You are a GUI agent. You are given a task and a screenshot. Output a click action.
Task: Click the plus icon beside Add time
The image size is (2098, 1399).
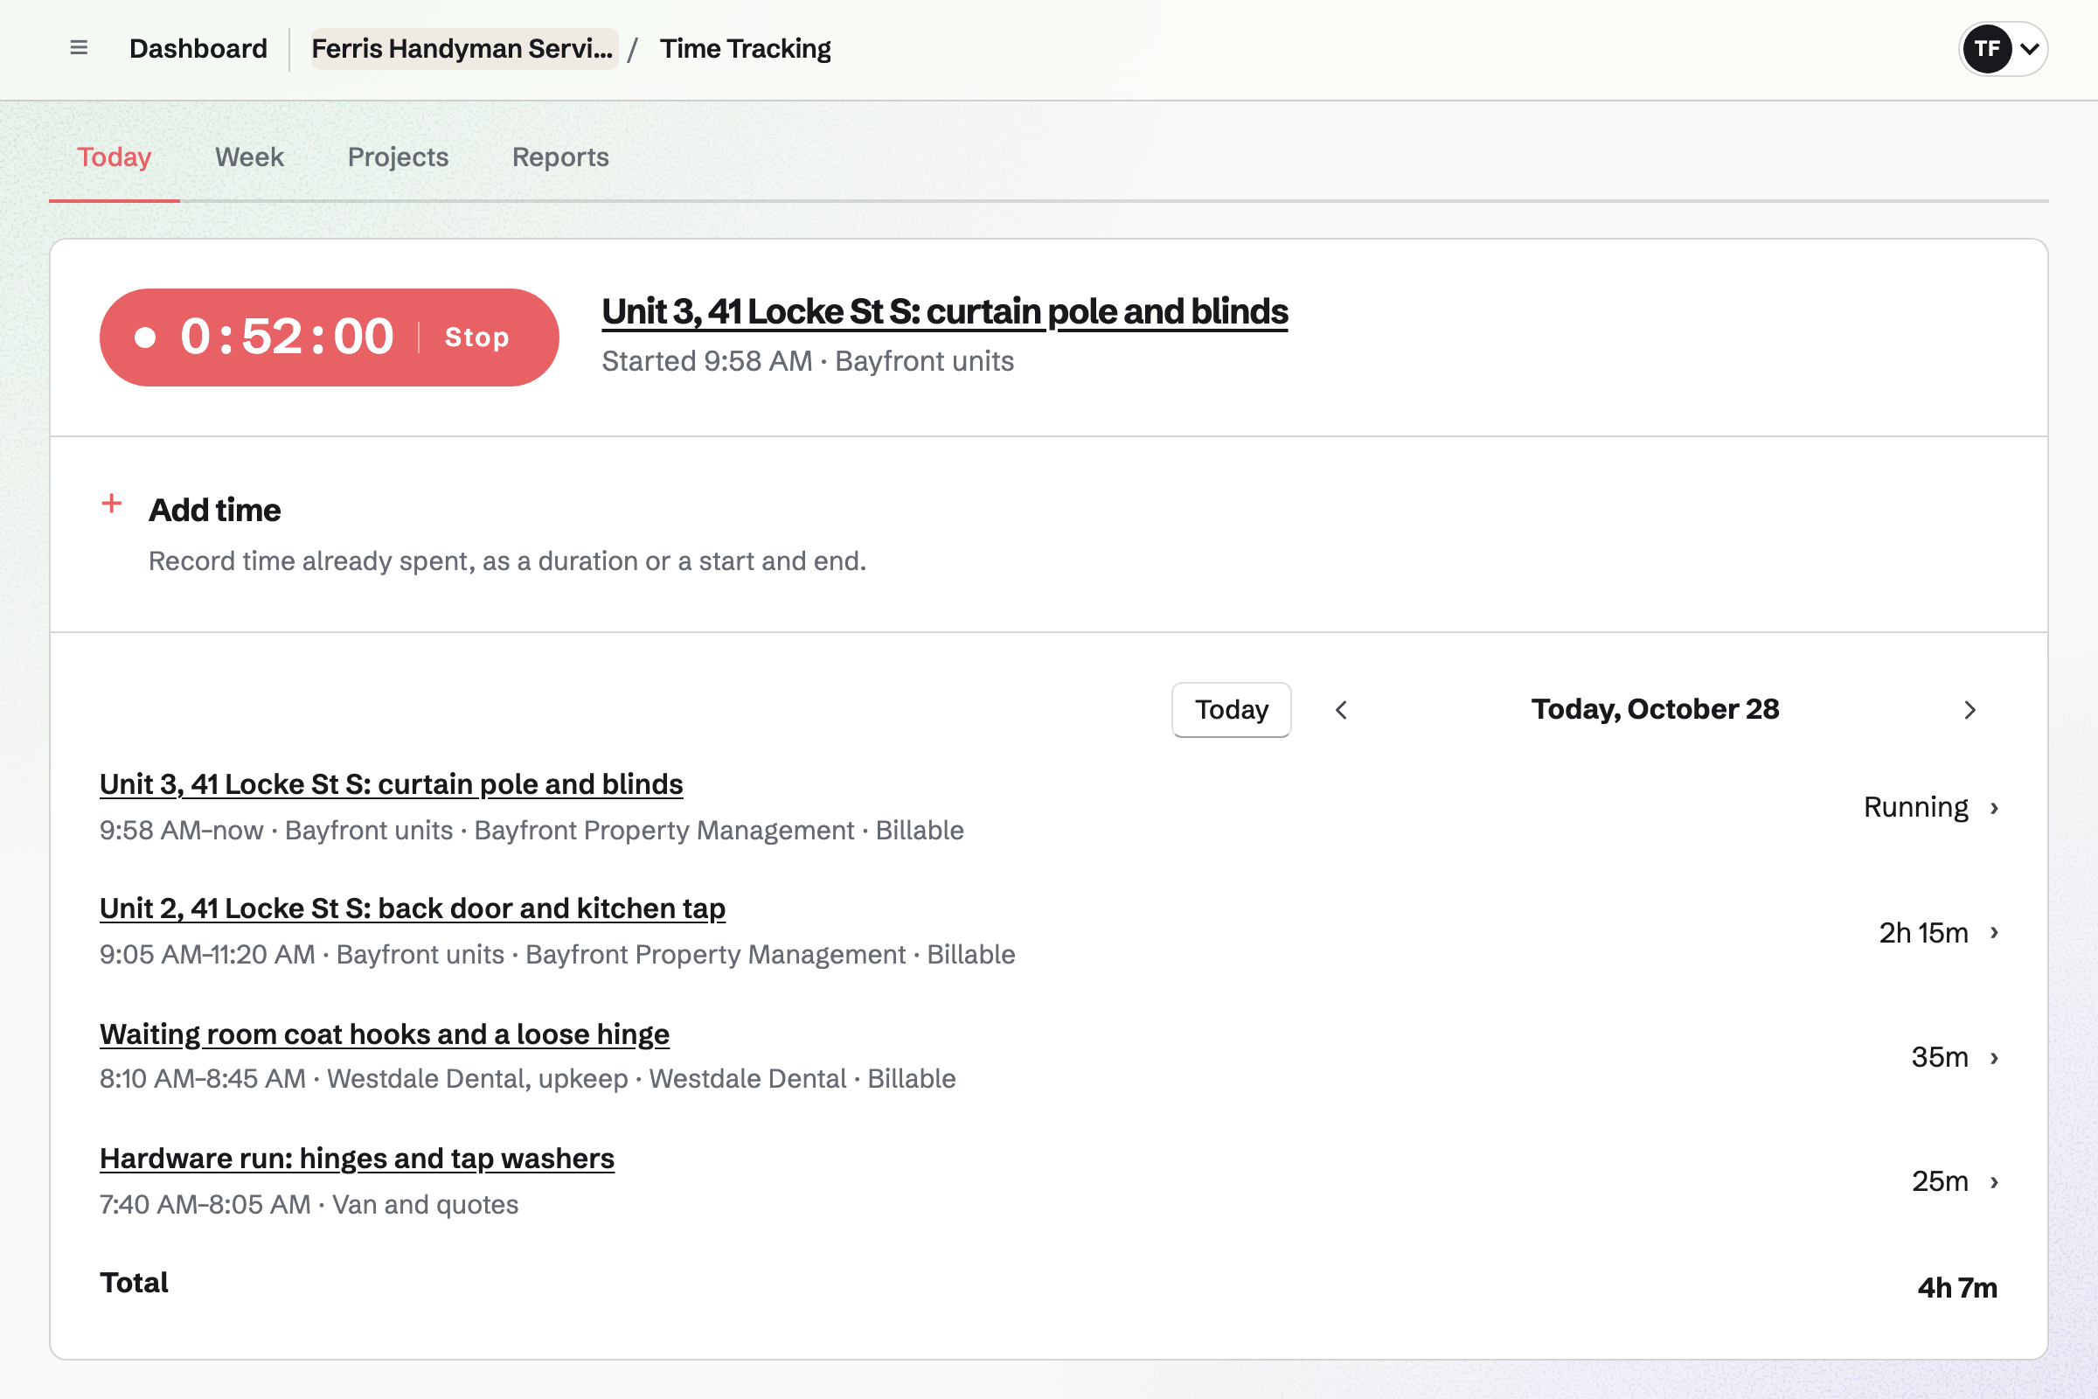pos(112,505)
